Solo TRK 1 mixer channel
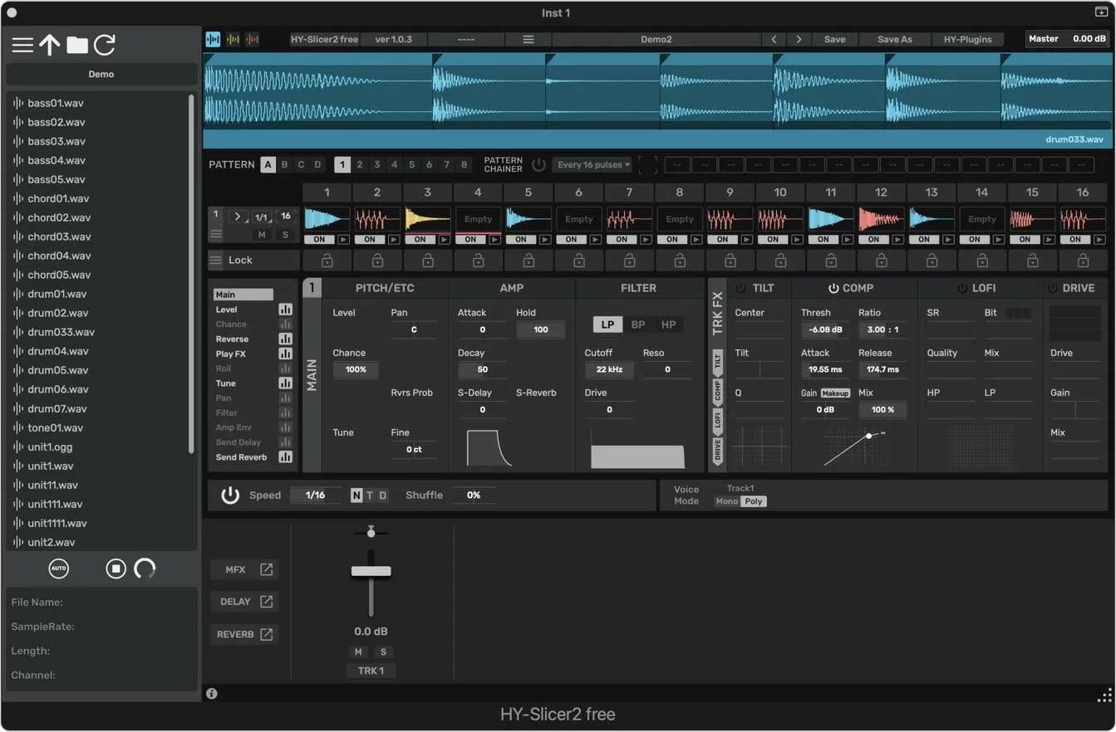The height and width of the screenshot is (732, 1116). [x=383, y=651]
